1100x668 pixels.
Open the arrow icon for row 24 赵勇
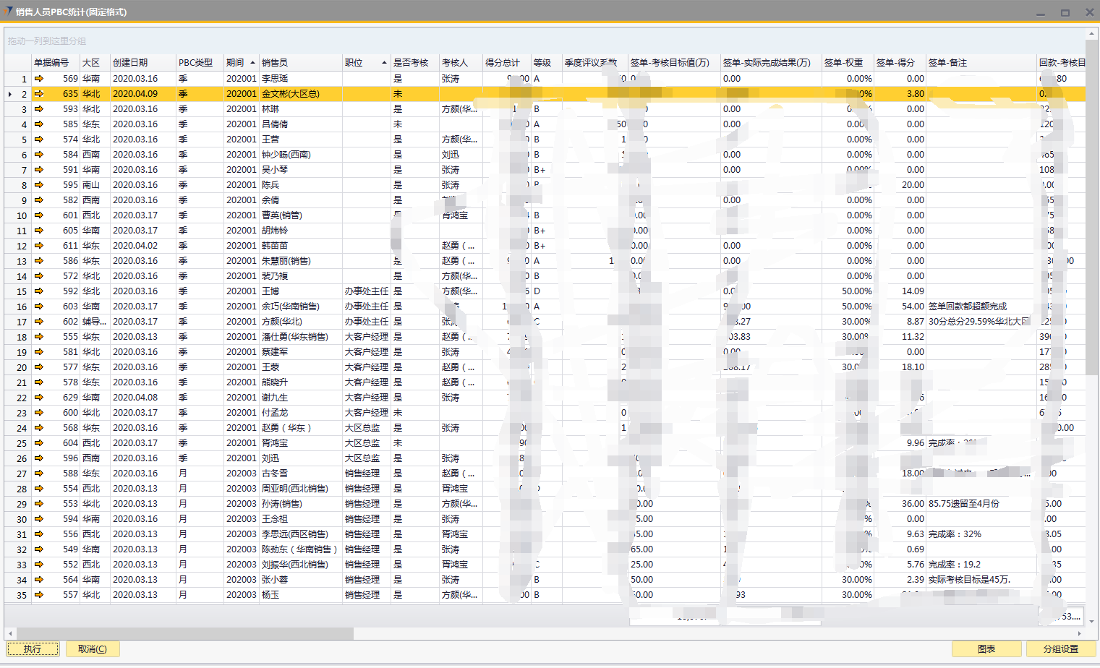pos(39,427)
